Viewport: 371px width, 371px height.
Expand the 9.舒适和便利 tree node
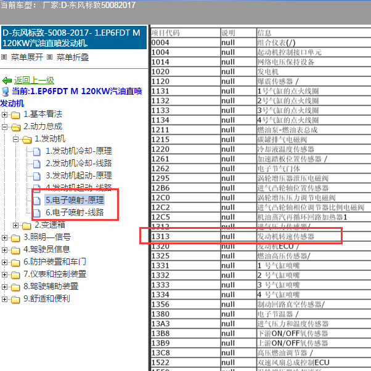(4, 299)
